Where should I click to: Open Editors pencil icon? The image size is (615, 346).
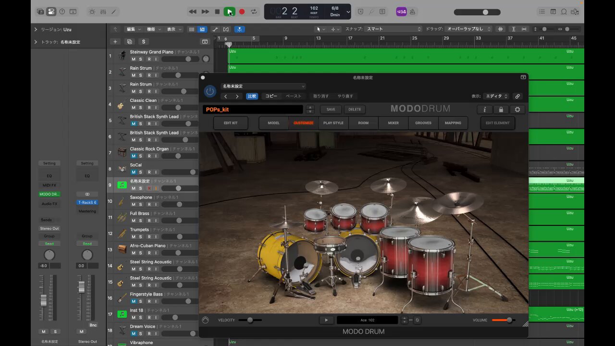[114, 12]
